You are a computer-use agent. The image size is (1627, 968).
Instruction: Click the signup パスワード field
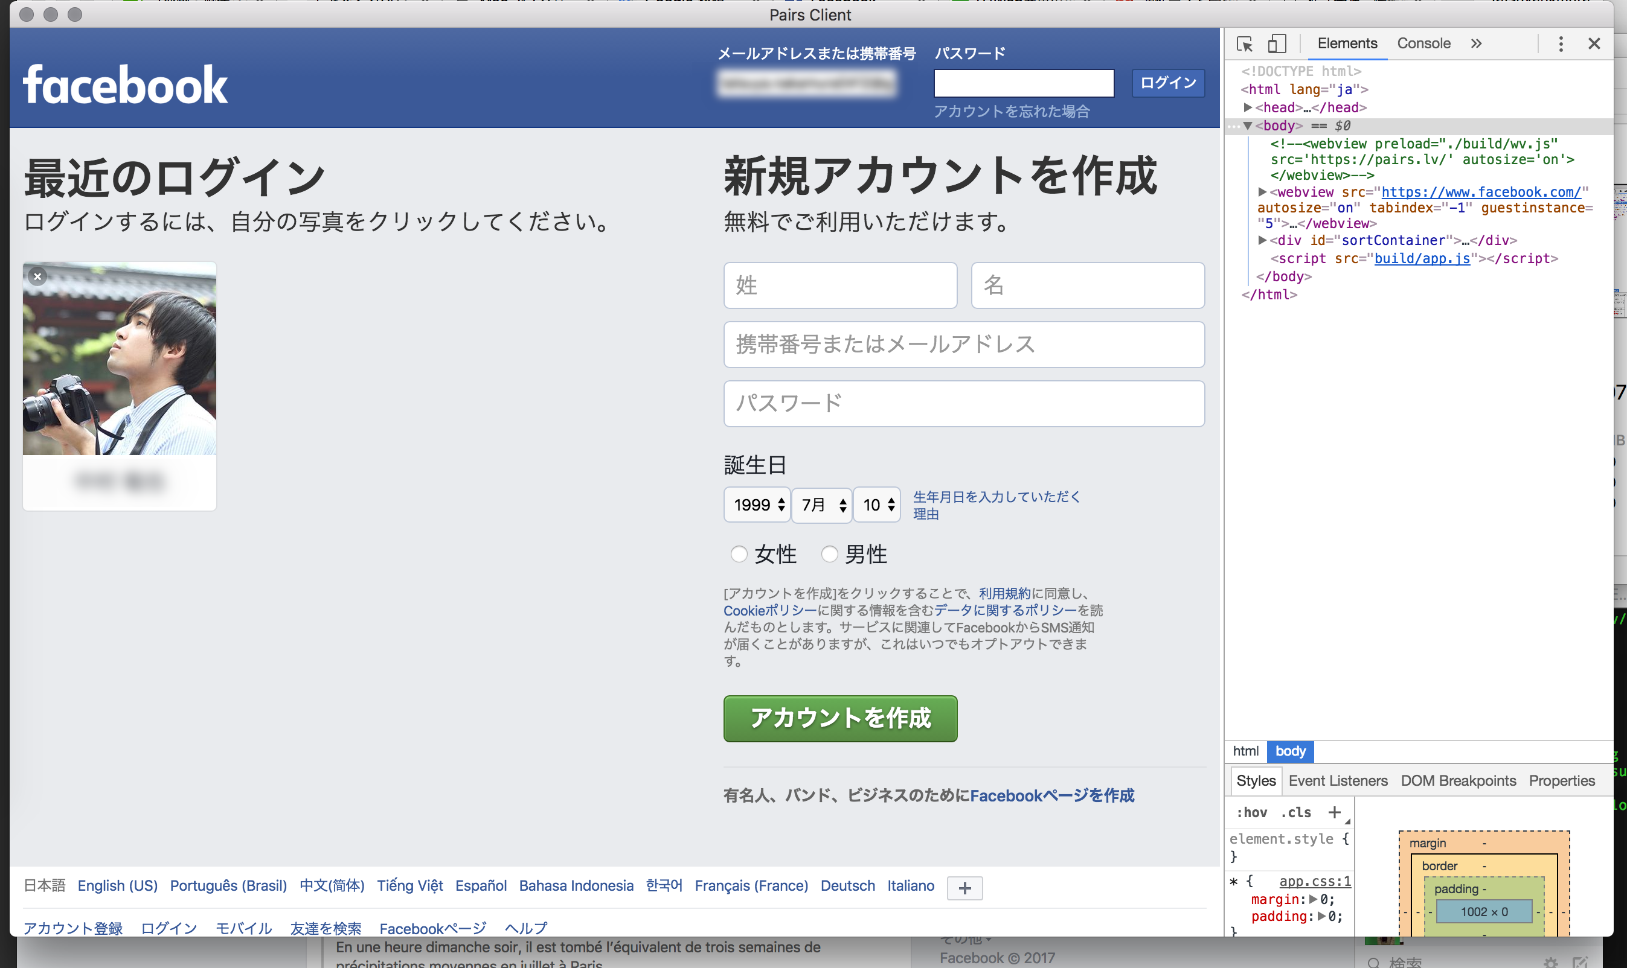point(964,404)
